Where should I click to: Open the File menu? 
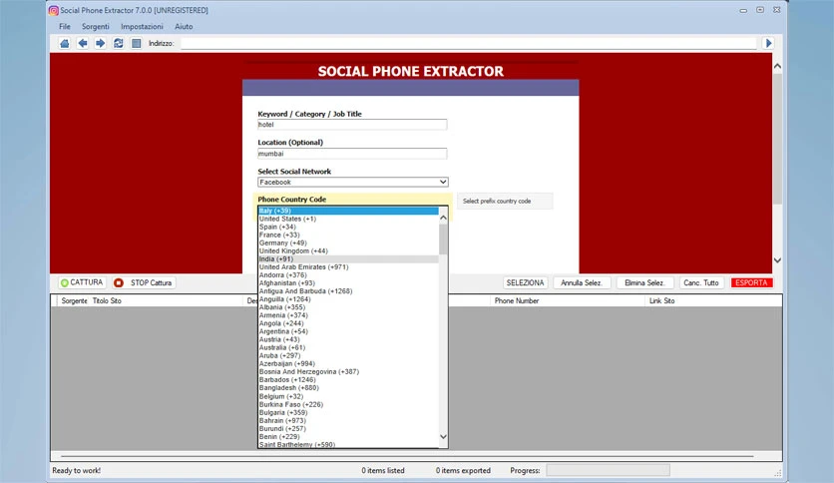pos(65,26)
